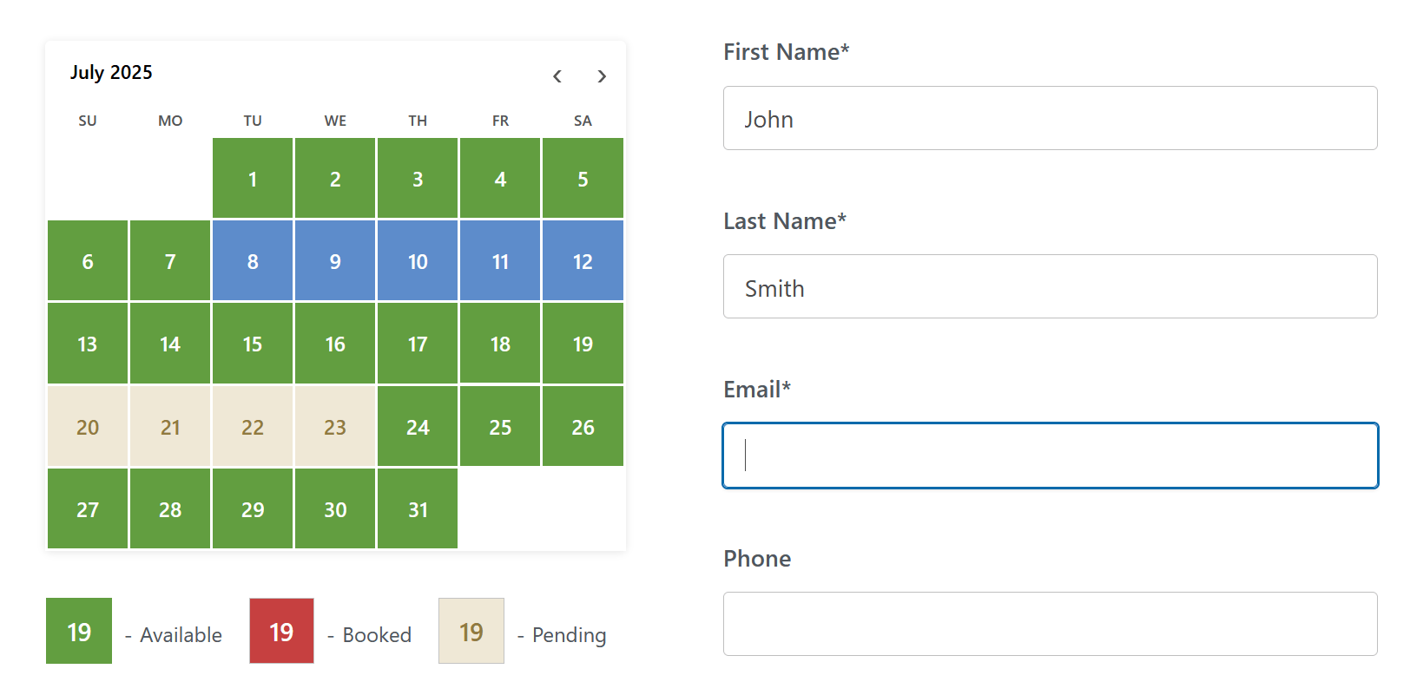The width and height of the screenshot is (1410, 695).
Task: Focus the Phone input field
Action: click(1050, 624)
